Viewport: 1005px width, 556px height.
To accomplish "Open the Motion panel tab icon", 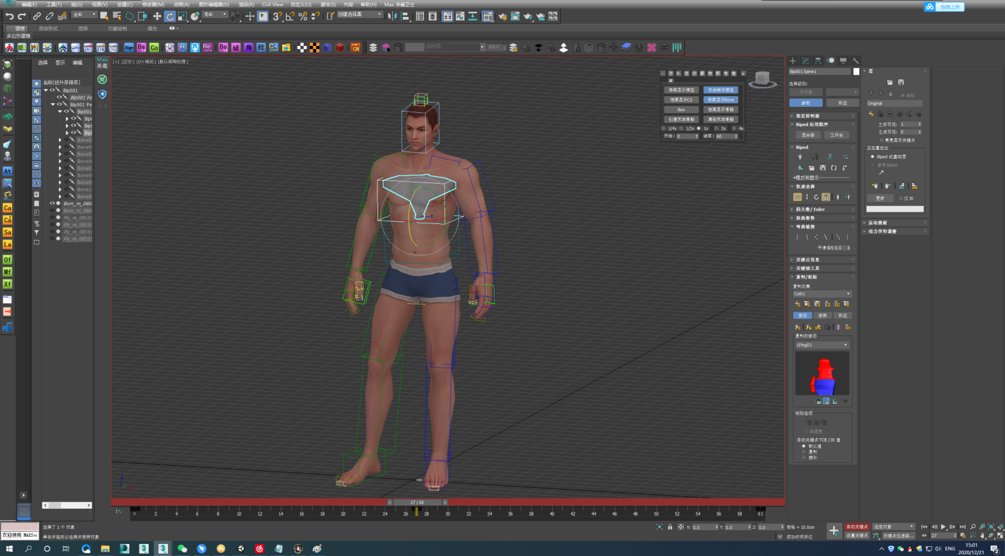I will (x=830, y=61).
